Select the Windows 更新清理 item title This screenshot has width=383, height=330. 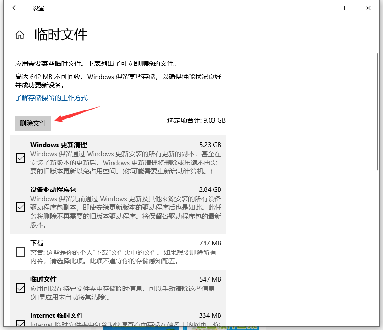58,145
